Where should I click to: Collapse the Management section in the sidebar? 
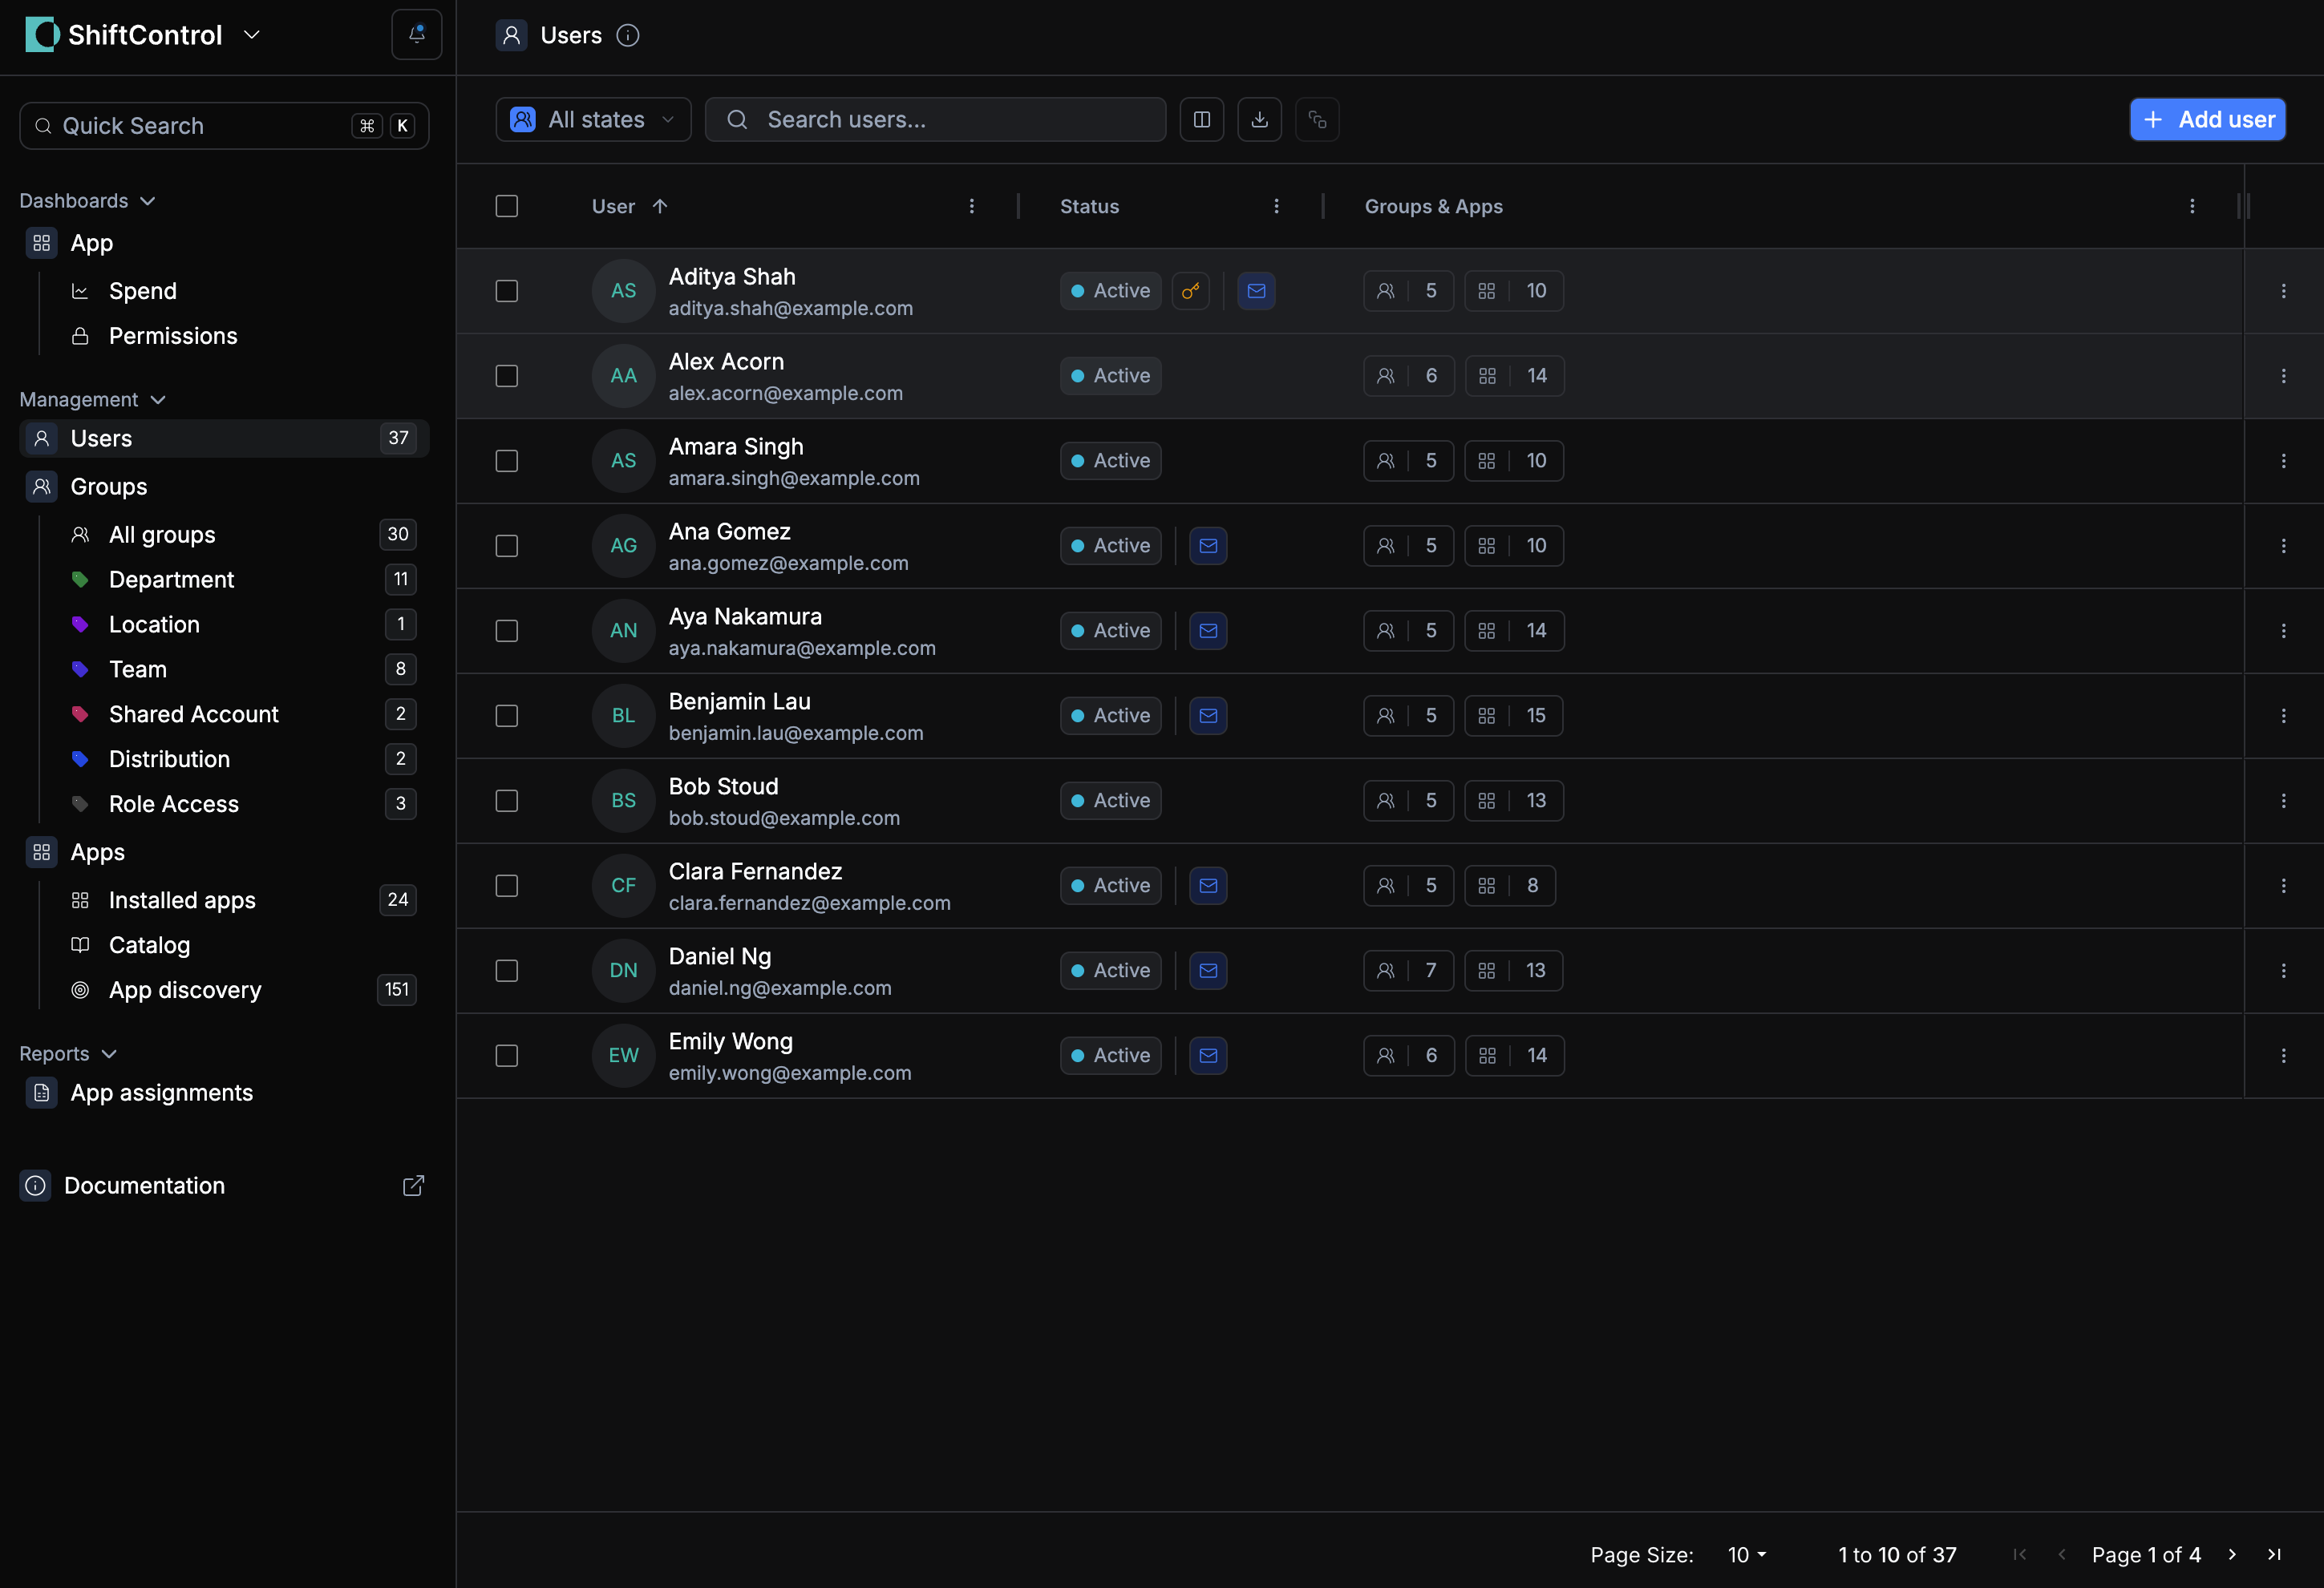158,398
